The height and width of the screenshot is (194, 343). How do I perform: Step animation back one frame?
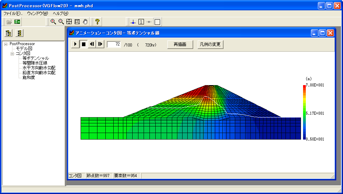[x=92, y=44]
